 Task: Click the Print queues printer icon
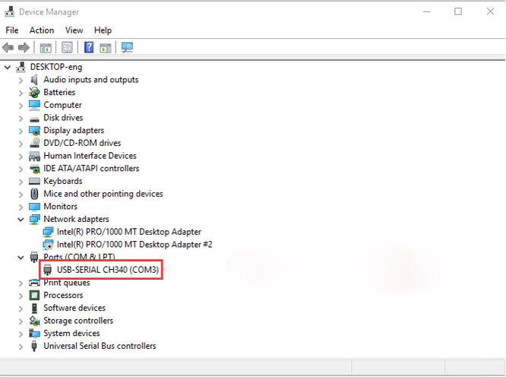point(34,283)
